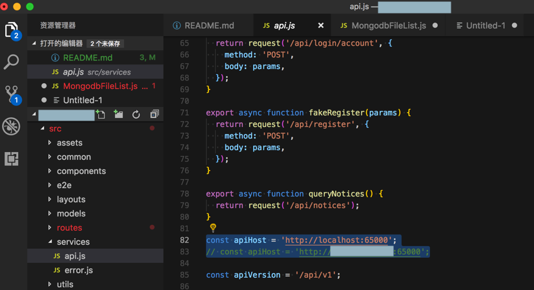The image size is (534, 290).
Task: Refresh the explorer file tree
Action: coord(136,115)
